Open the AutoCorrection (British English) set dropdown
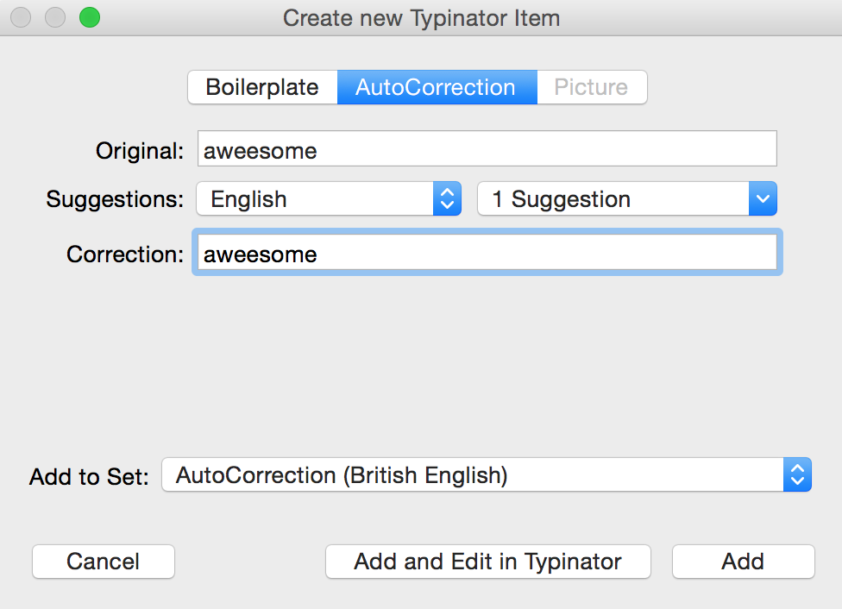The image size is (842, 609). (487, 474)
